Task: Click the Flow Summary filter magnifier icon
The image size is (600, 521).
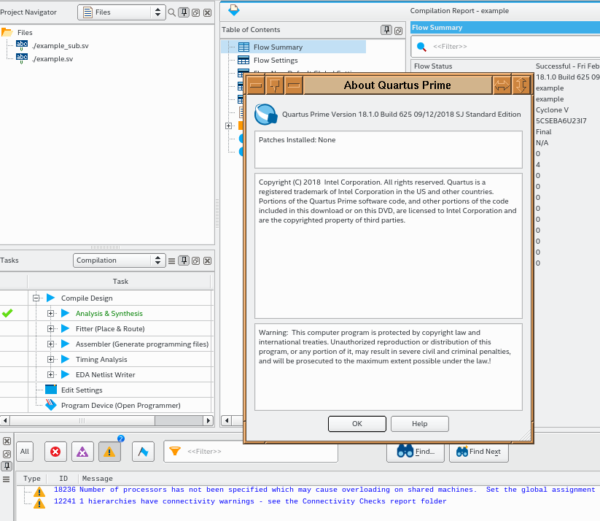Action: pyautogui.click(x=421, y=47)
